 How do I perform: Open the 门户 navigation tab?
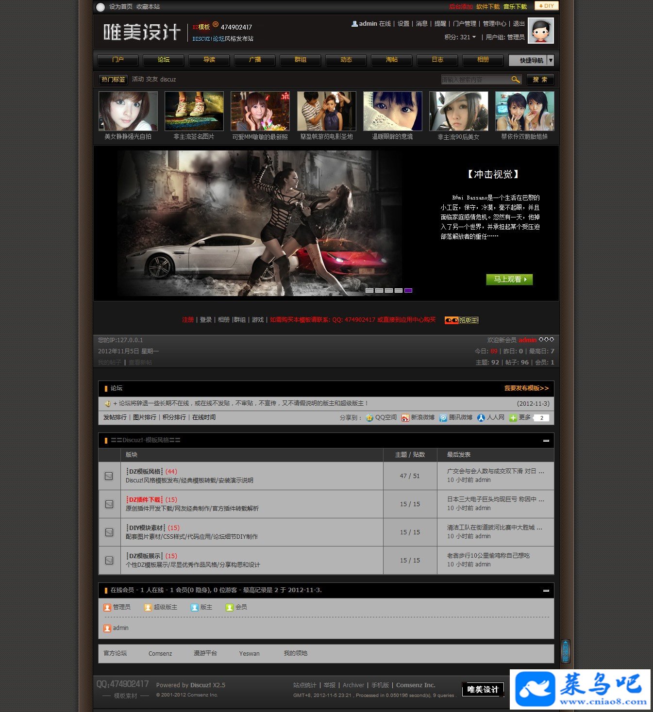(x=118, y=60)
